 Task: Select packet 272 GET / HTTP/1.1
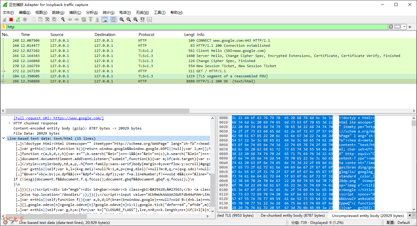(120, 71)
